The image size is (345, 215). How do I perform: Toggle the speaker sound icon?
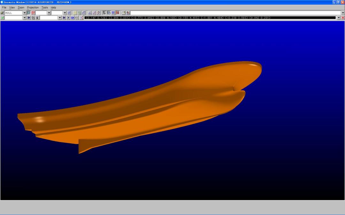pos(82,18)
